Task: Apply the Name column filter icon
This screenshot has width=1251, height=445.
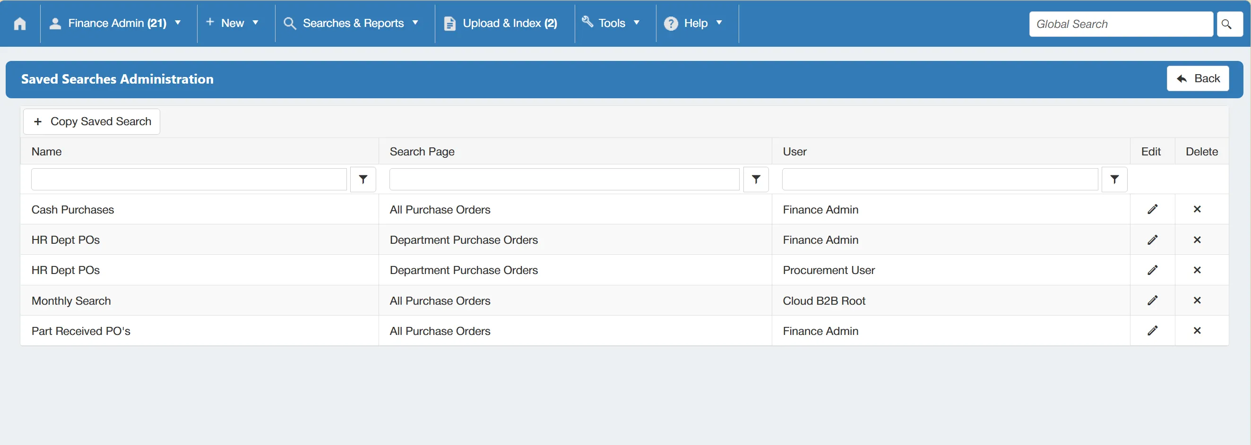Action: (363, 180)
